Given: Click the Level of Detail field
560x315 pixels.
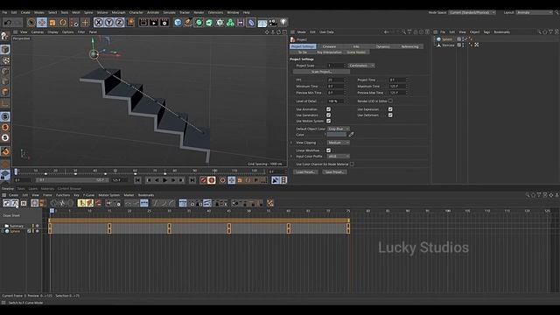Looking at the screenshot, I should 335,101.
